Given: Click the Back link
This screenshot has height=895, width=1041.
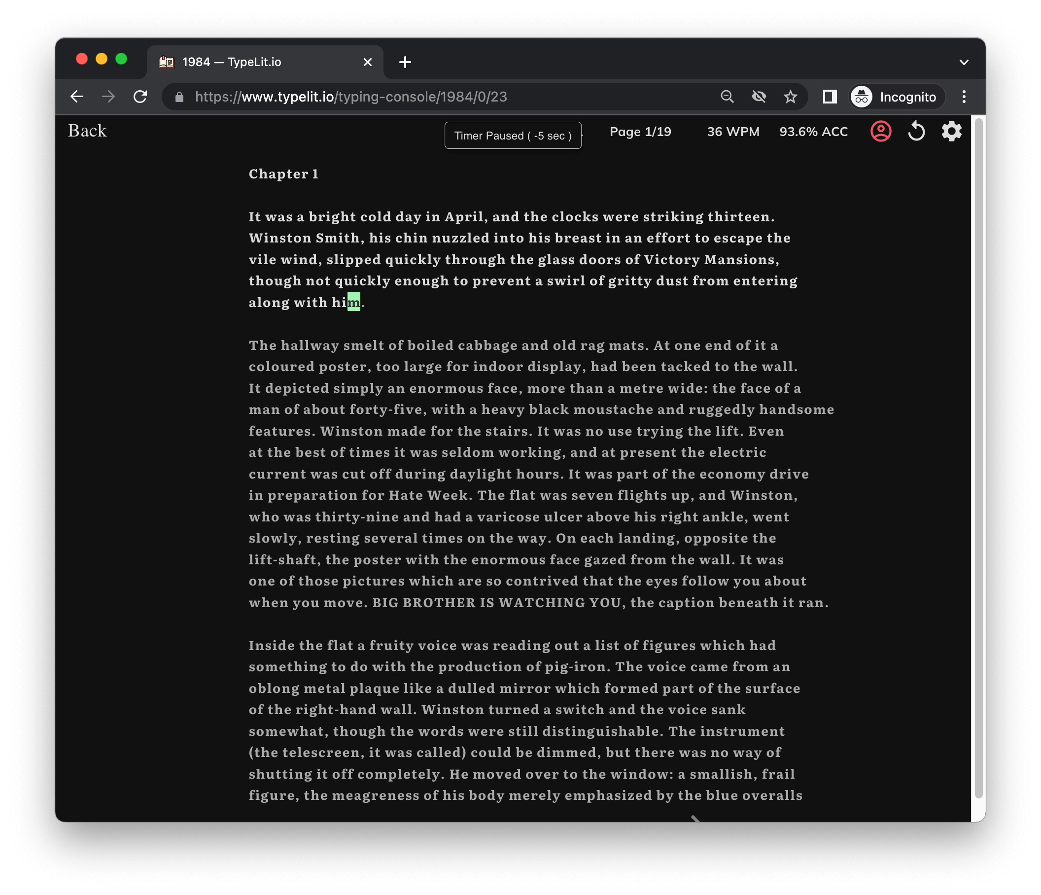Looking at the screenshot, I should (x=87, y=131).
